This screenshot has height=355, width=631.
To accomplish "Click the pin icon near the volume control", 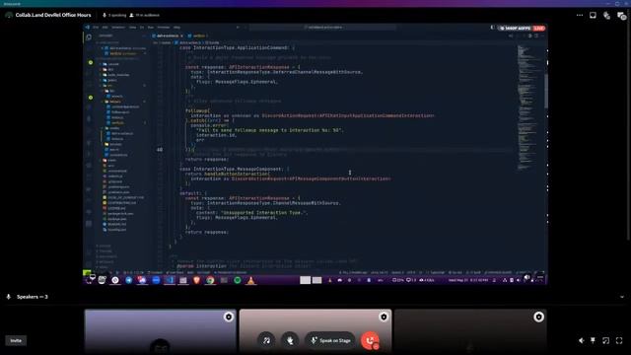I will point(593,340).
